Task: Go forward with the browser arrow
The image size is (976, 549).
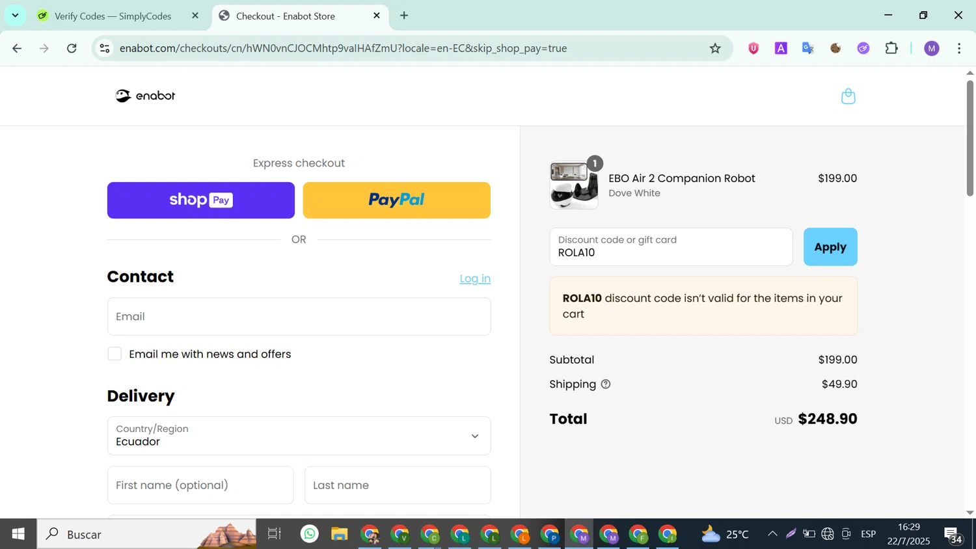Action: point(44,48)
